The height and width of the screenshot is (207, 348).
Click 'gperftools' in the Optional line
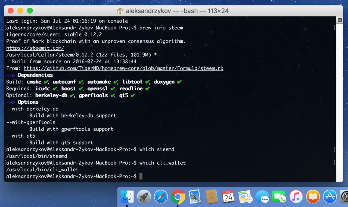(x=93, y=95)
